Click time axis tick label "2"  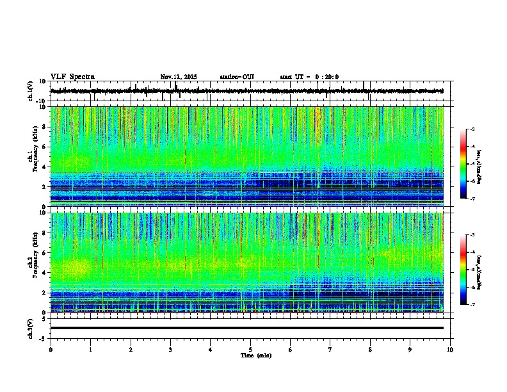(131, 350)
